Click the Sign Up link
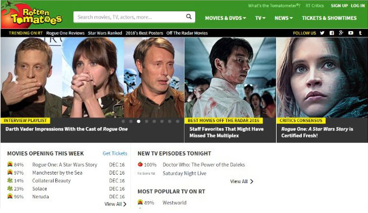 (x=339, y=6)
